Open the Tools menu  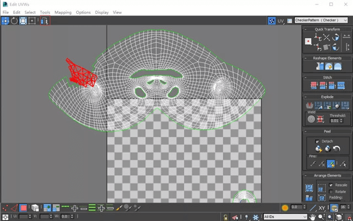[x=45, y=12]
